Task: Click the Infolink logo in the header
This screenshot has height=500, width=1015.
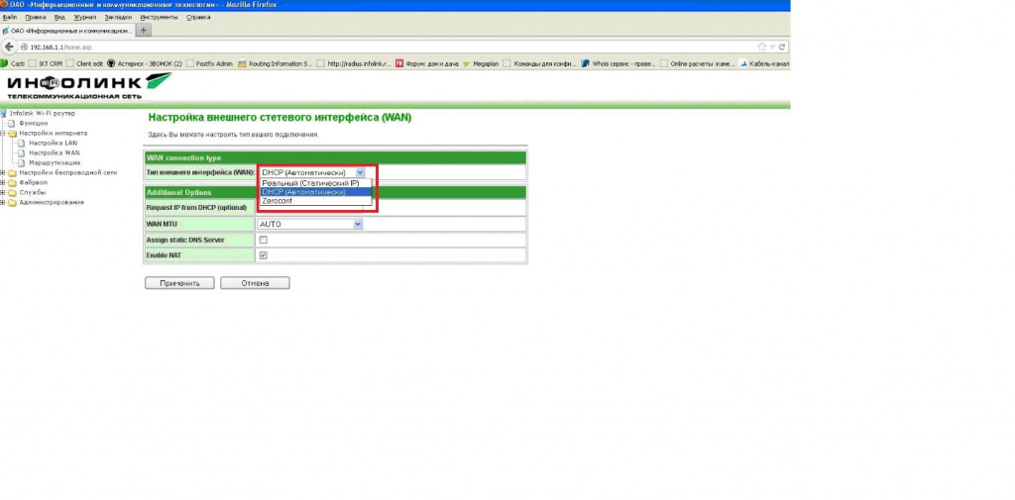Action: [88, 85]
